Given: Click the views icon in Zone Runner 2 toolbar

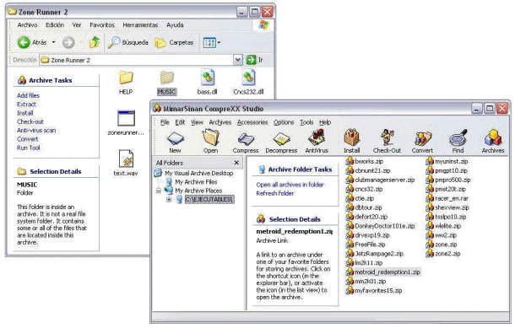Looking at the screenshot, I should pos(209,42).
